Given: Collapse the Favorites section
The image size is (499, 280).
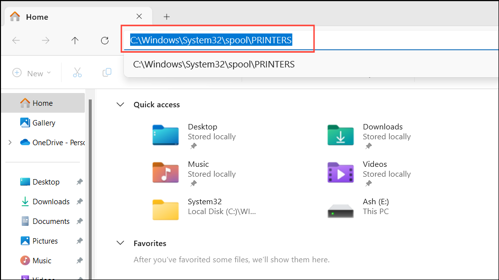Looking at the screenshot, I should click(120, 243).
